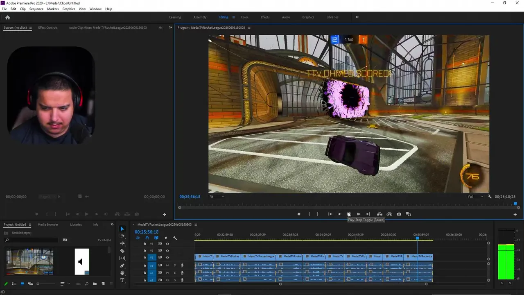Switch to Color workspace
The height and width of the screenshot is (295, 524).
pyautogui.click(x=244, y=17)
